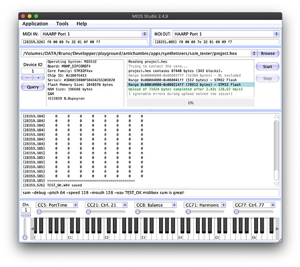This screenshot has height=267, width=300.
Task: Increase Device ID with plus button
Action: pyautogui.click(x=38, y=78)
